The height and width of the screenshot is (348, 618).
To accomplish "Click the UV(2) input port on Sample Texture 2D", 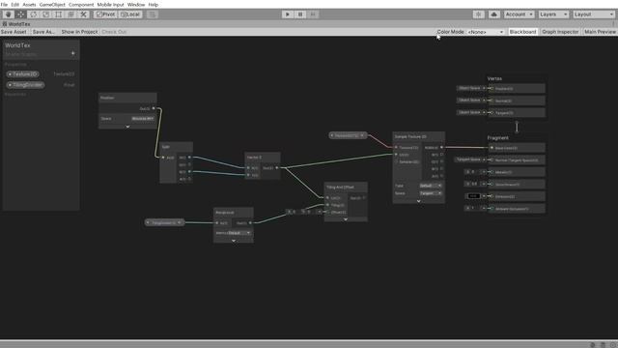I will 397,155.
